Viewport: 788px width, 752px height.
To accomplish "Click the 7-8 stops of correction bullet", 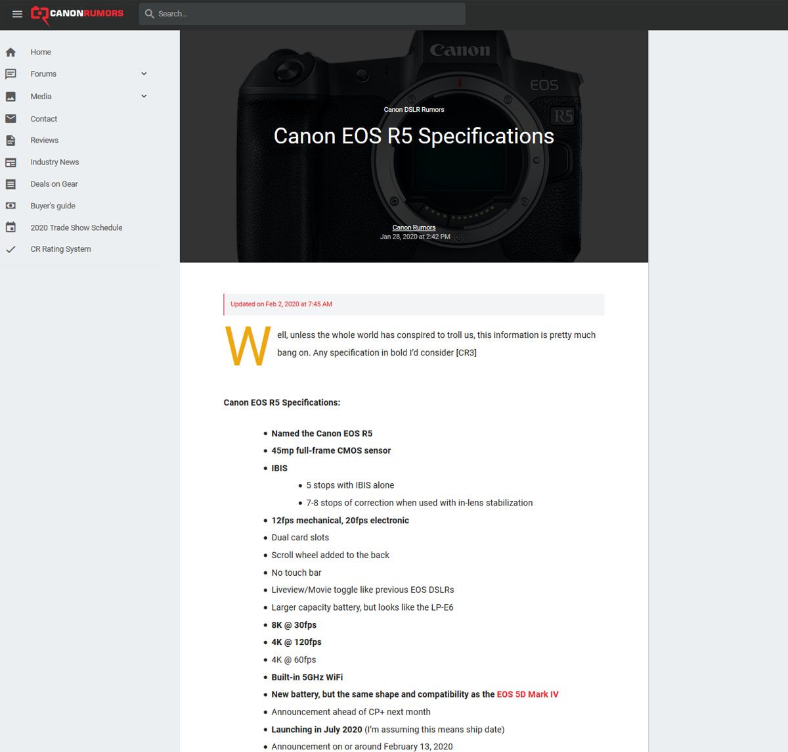I will click(419, 503).
